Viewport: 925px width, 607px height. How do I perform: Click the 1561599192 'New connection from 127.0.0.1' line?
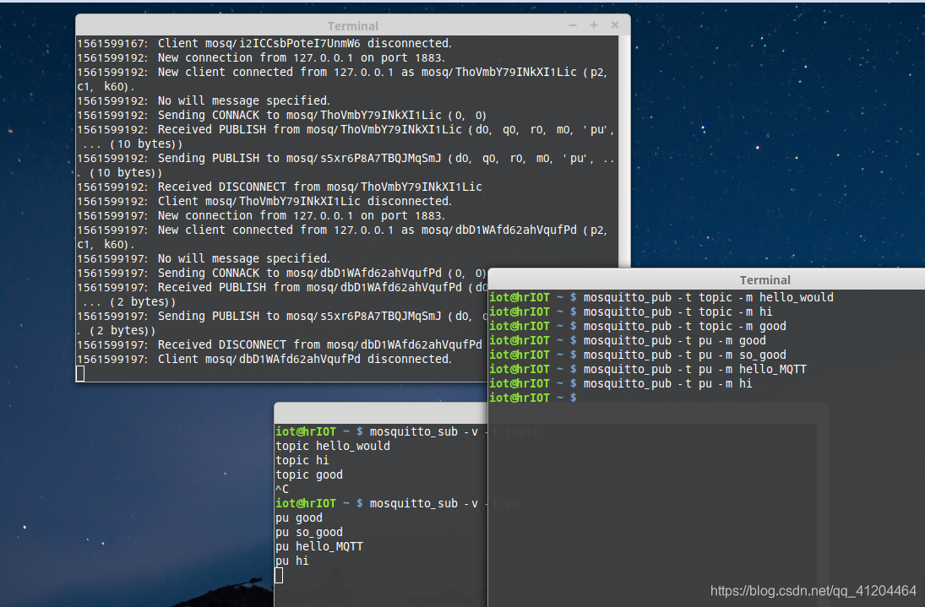(x=261, y=57)
